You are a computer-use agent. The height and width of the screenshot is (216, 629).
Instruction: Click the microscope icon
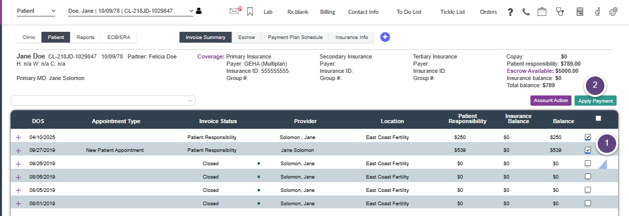pyautogui.click(x=597, y=12)
